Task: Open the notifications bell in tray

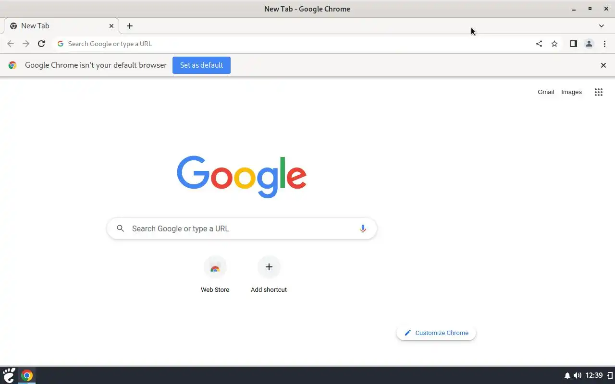Action: pos(567,375)
